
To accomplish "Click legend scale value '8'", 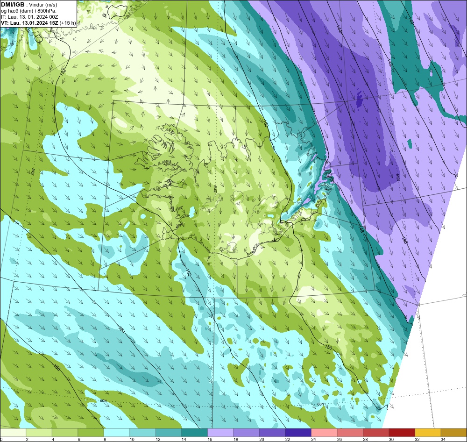I will tap(105, 439).
